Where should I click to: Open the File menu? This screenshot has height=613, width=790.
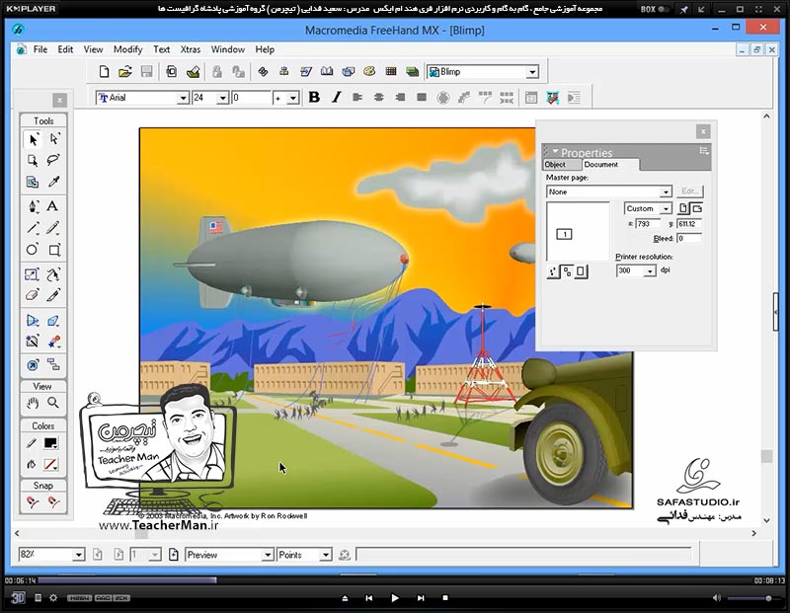pos(40,49)
